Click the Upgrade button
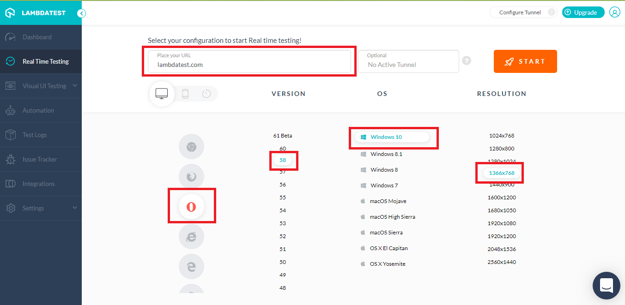The height and width of the screenshot is (305, 625). tap(583, 12)
